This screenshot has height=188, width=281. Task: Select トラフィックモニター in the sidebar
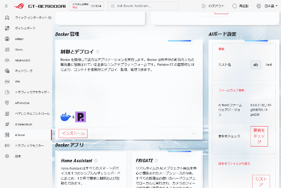pos(30,145)
